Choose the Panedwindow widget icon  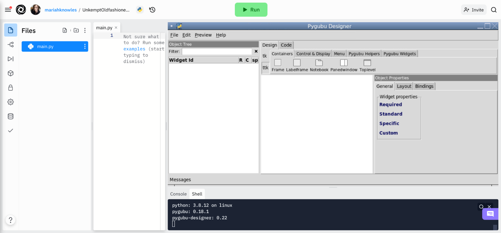(x=344, y=63)
